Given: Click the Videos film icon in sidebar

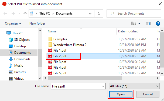Looking at the screenshot, I should 11,79.
